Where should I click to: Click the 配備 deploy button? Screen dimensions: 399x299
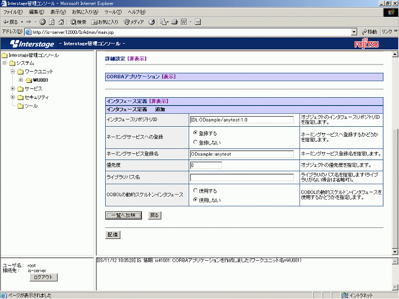click(x=113, y=235)
